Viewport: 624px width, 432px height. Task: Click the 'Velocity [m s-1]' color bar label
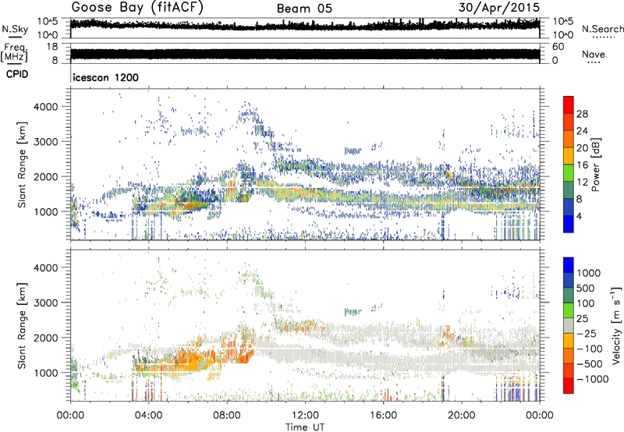616,325
